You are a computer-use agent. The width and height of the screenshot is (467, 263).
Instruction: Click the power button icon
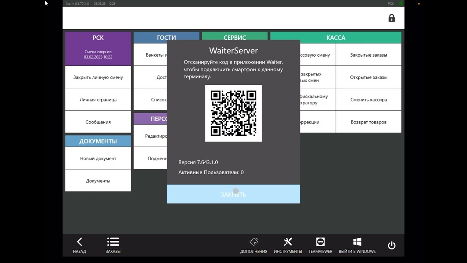[x=391, y=245]
